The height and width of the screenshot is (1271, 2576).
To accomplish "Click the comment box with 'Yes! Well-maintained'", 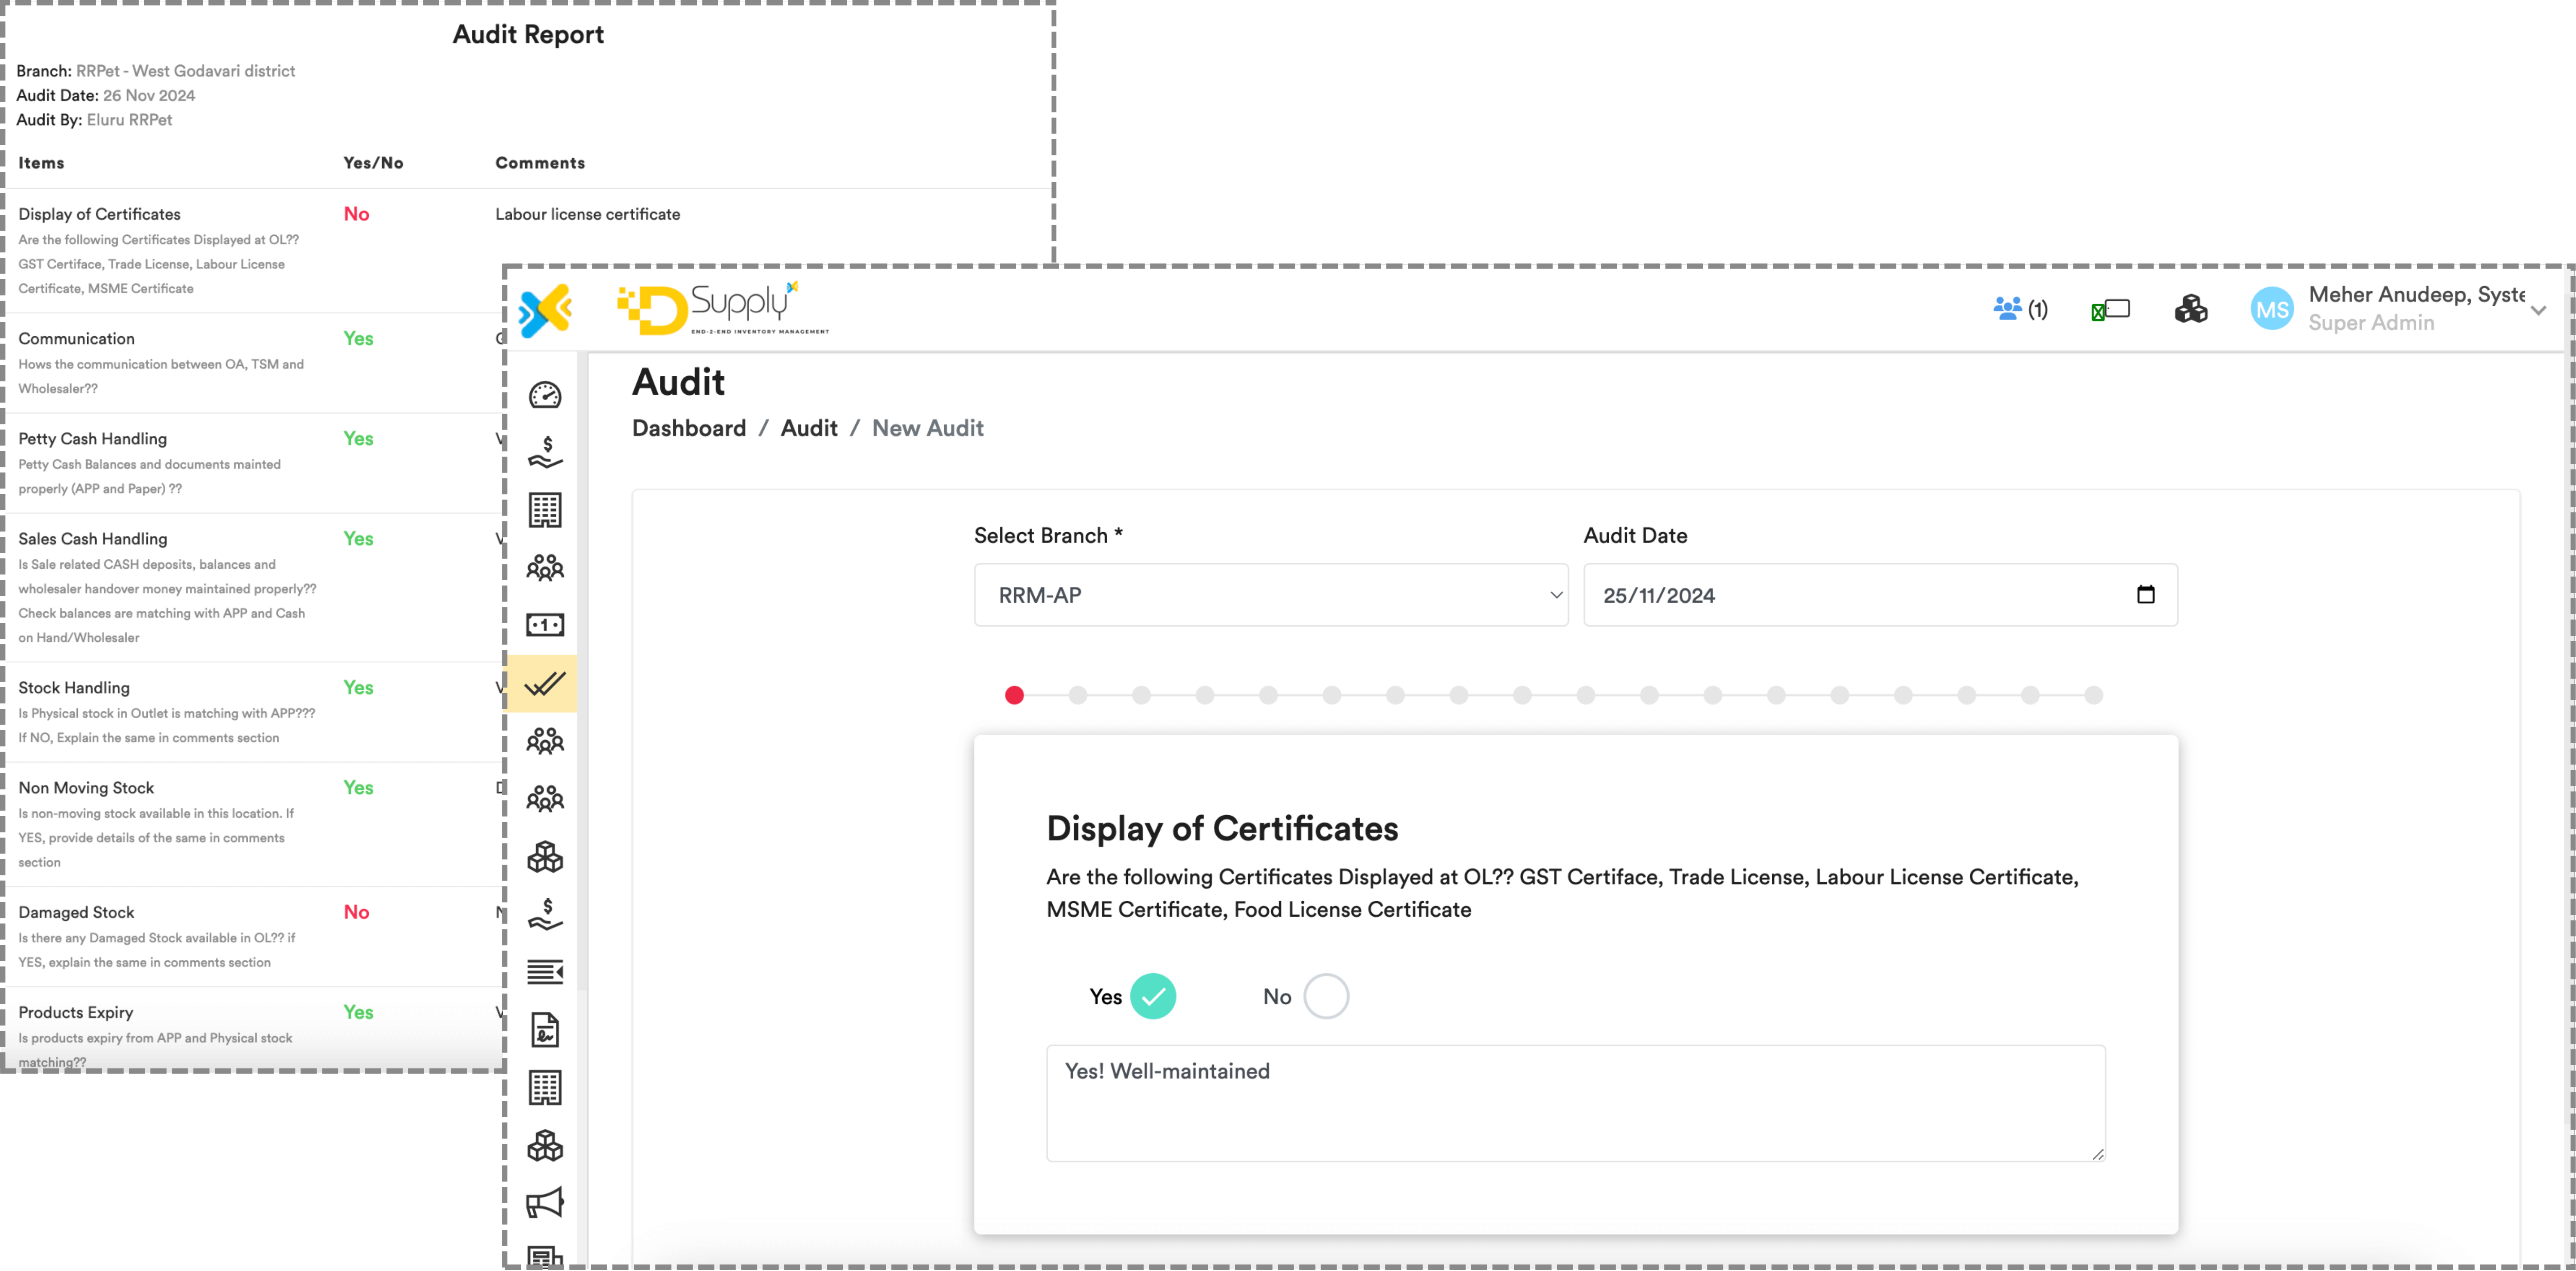I will point(1576,1103).
